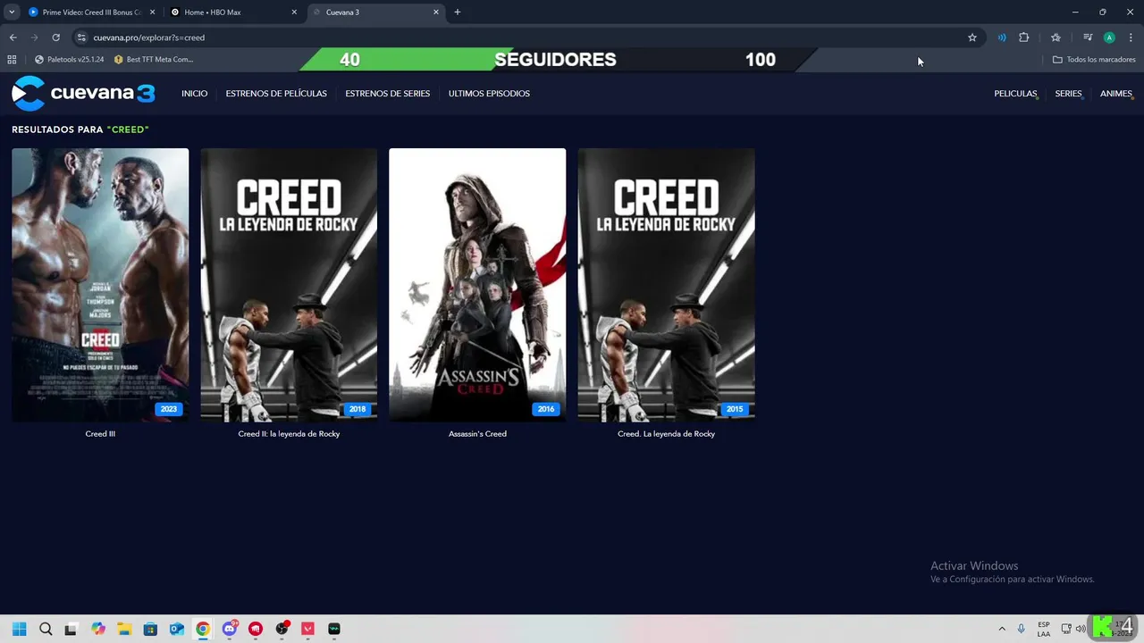Open the INICIO menu item
The image size is (1144, 643).
[x=194, y=94]
